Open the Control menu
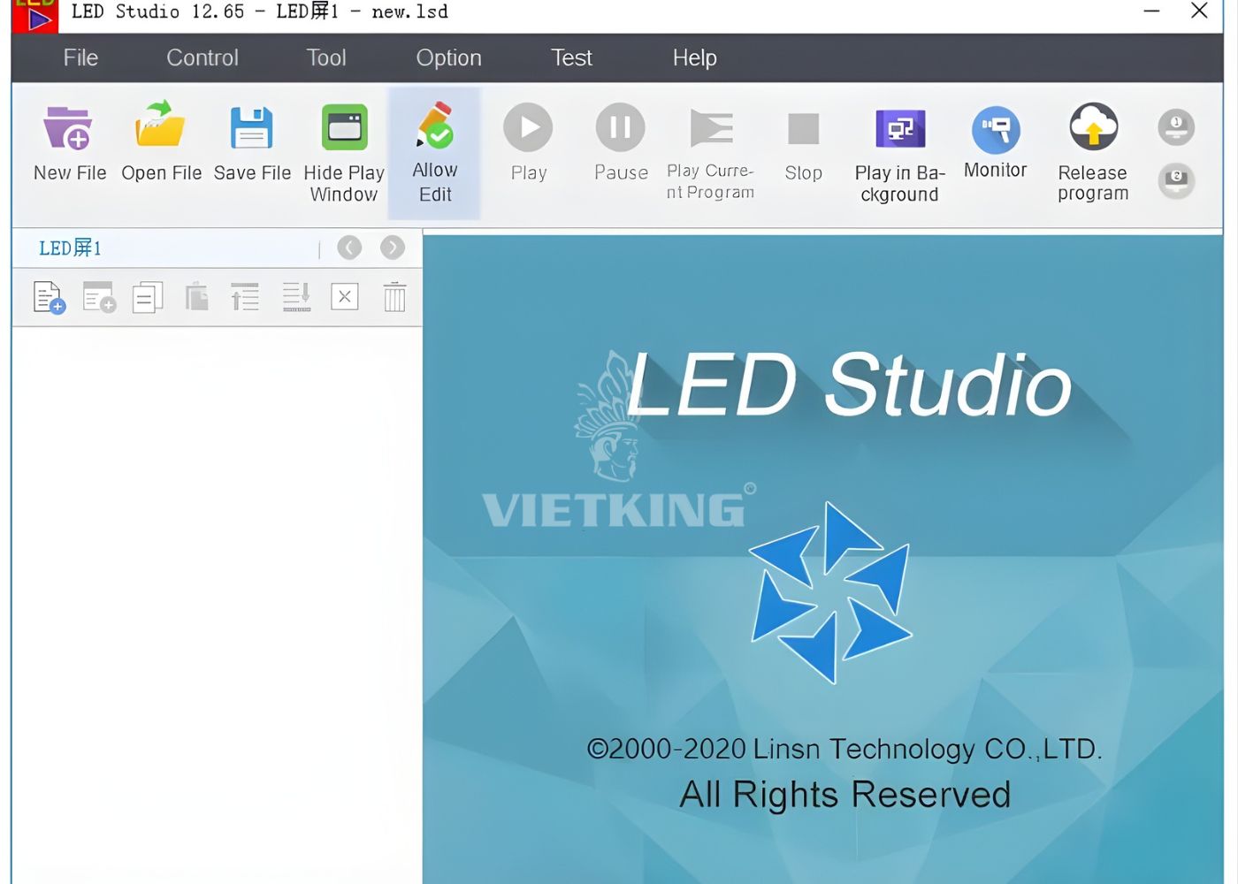The width and height of the screenshot is (1238, 884). [202, 57]
